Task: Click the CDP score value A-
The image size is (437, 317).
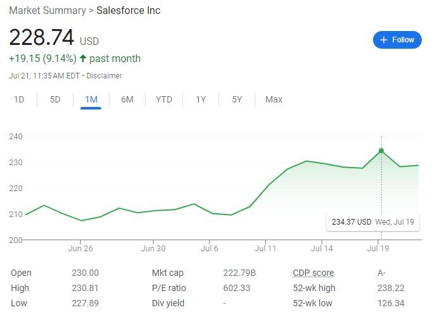Action: [x=381, y=273]
